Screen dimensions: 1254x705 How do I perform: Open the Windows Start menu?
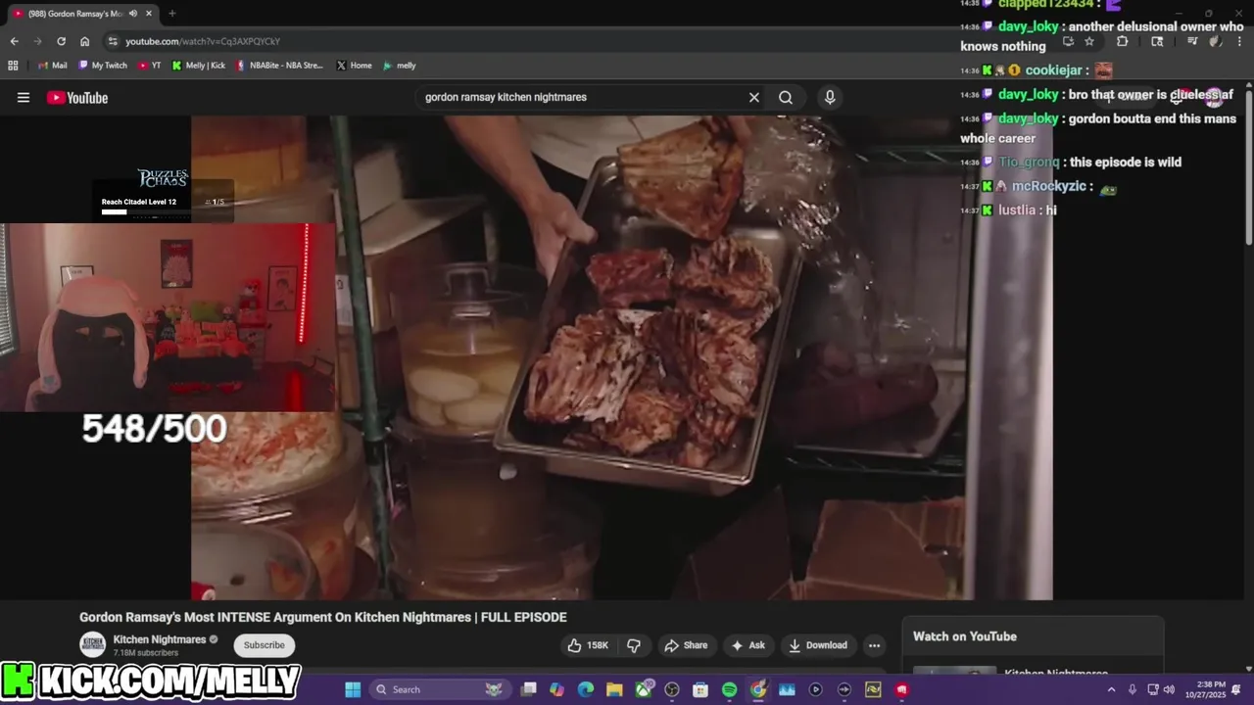pyautogui.click(x=353, y=689)
